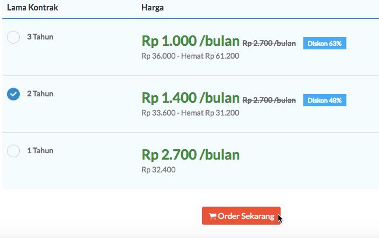Viewport: 379px width, 238px height.
Task: Click the strikethrough price in 3 Tahun row
Action: 269,43
